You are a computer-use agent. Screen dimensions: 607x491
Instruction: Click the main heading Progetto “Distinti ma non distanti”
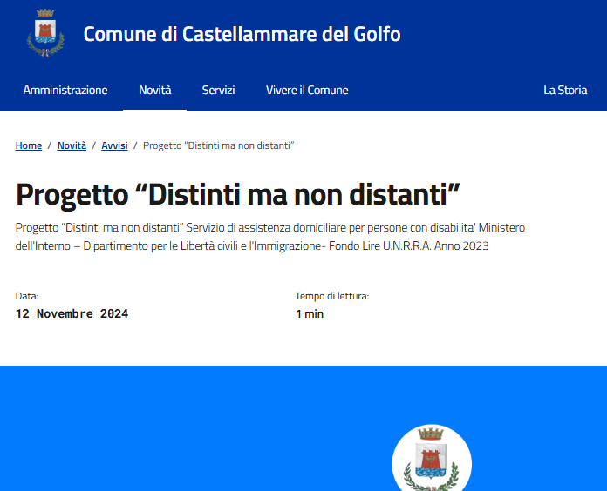(x=238, y=194)
